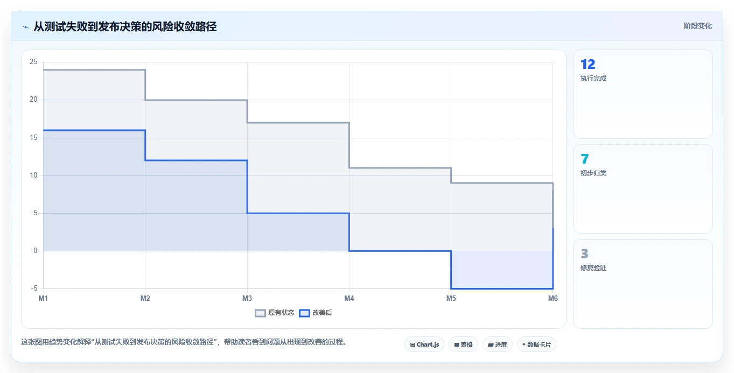Open the 修复验证 card showing 3
This screenshot has height=373, width=734.
click(x=643, y=284)
